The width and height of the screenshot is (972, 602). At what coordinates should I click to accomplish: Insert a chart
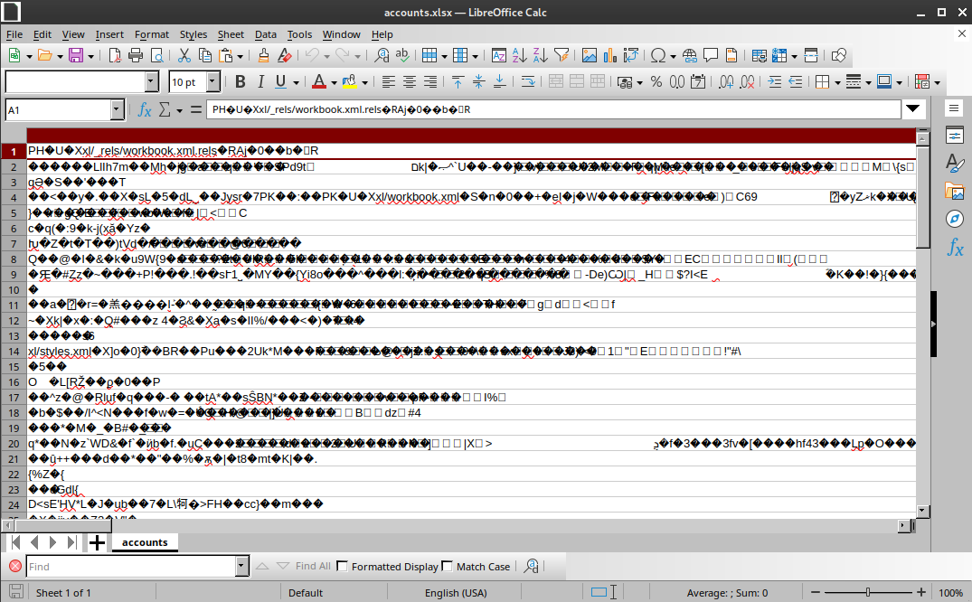(x=610, y=55)
